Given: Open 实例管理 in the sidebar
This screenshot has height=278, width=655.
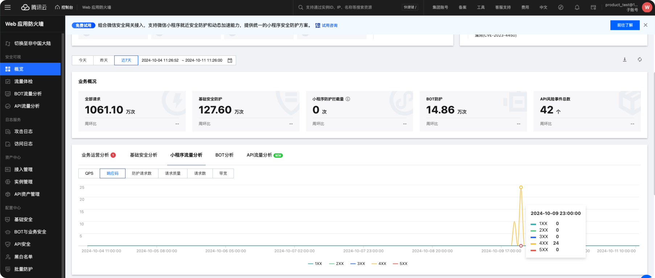Looking at the screenshot, I should [30, 182].
